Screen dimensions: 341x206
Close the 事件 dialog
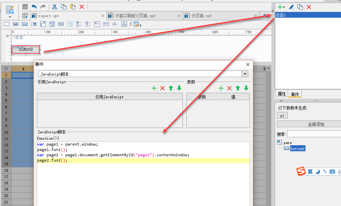(248, 65)
